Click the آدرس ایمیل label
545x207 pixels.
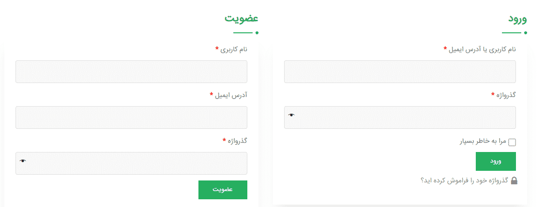(231, 95)
